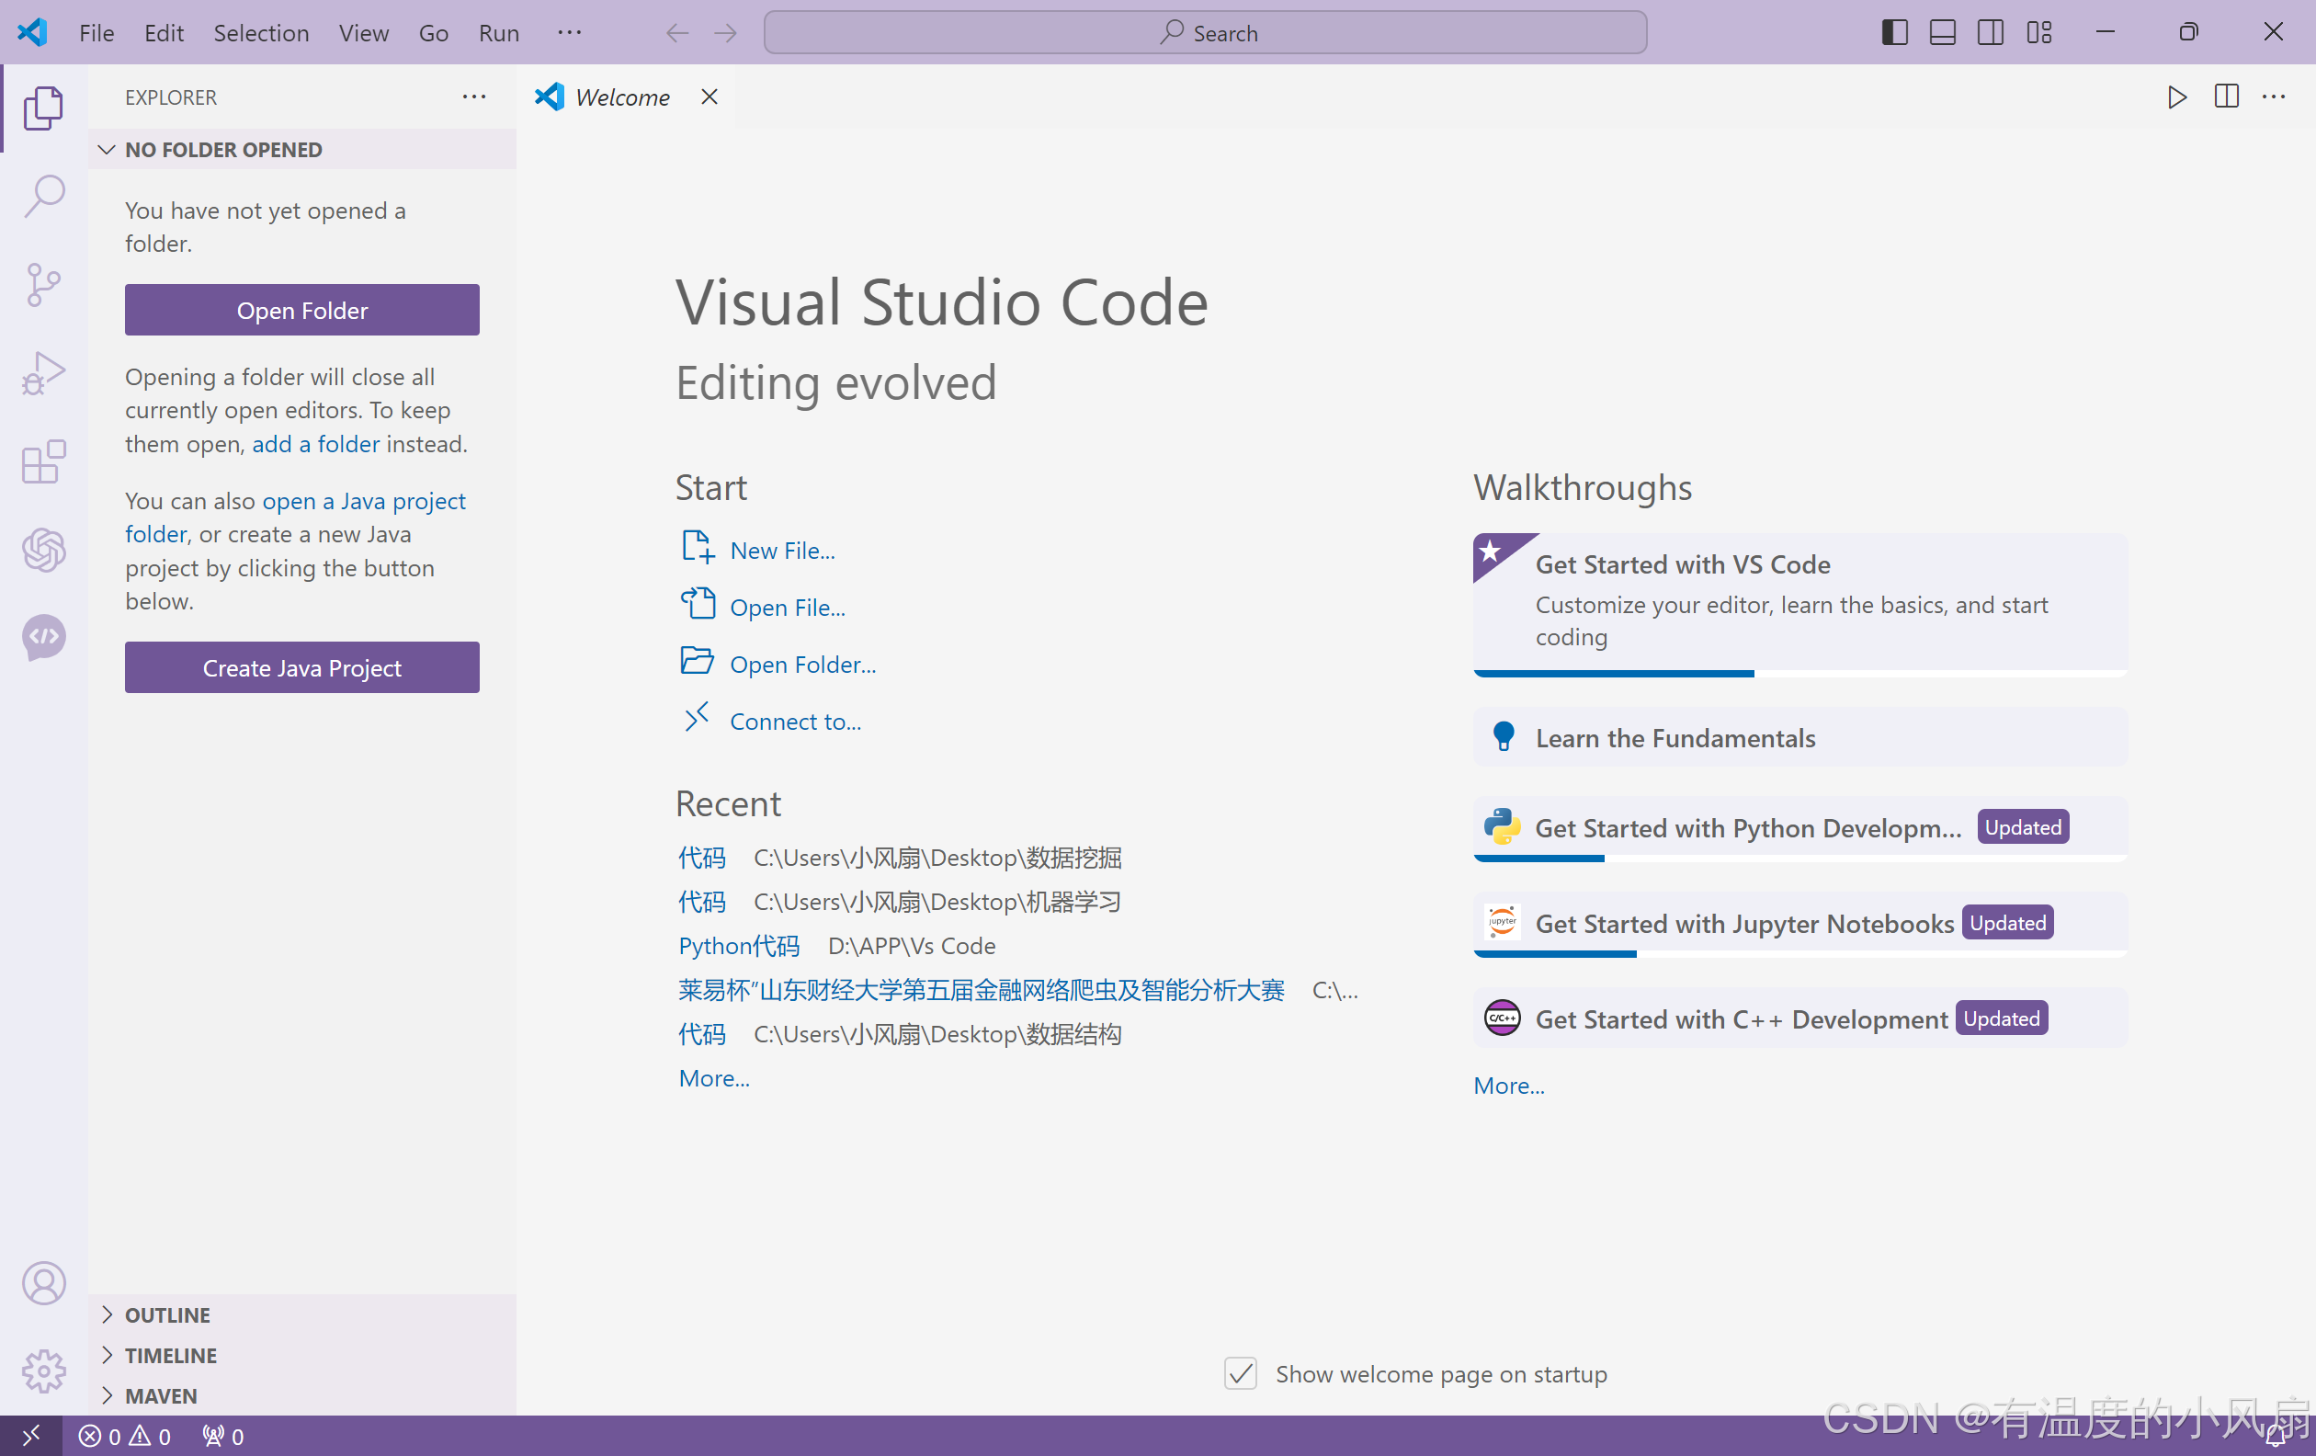Open the Accounts icon

click(43, 1283)
